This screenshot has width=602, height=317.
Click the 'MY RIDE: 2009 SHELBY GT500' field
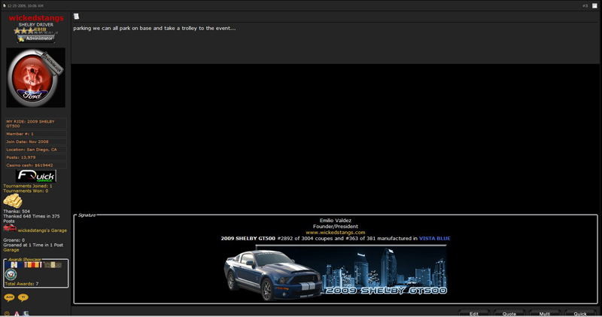35,123
